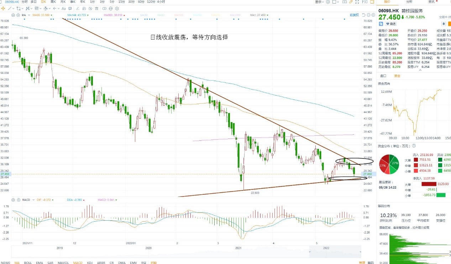This screenshot has height=264, width=451.
Task: Toggle the MA900 line visibility
Action: [114, 15]
